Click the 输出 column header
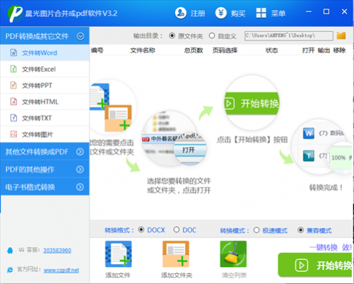The image size is (354, 284). point(323,50)
